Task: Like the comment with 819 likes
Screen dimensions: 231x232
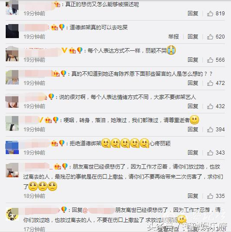Action: [210, 14]
